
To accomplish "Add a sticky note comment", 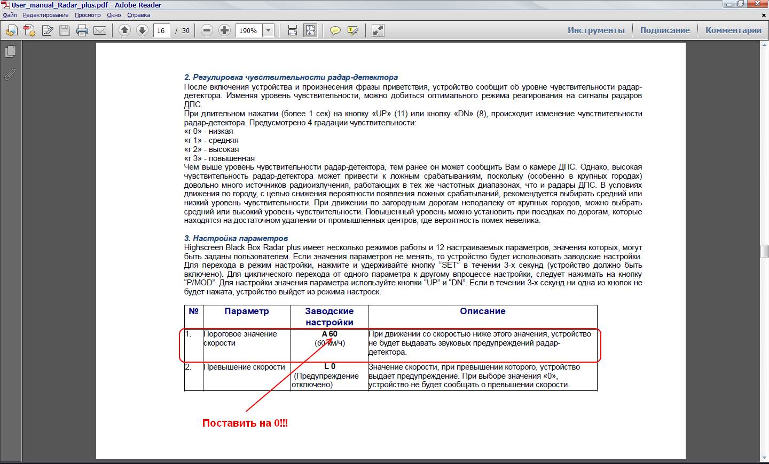I will 335,30.
